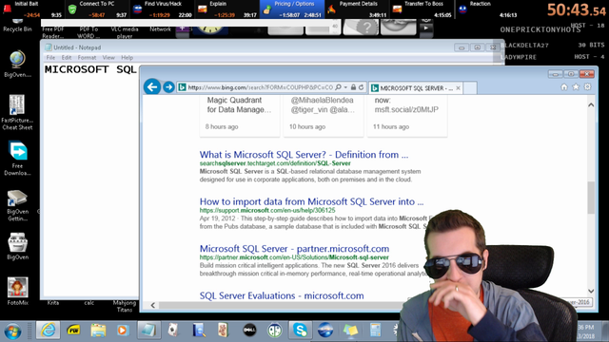Image resolution: width=609 pixels, height=342 pixels.
Task: Select the Pricing / Options timer segment
Action: point(292,9)
